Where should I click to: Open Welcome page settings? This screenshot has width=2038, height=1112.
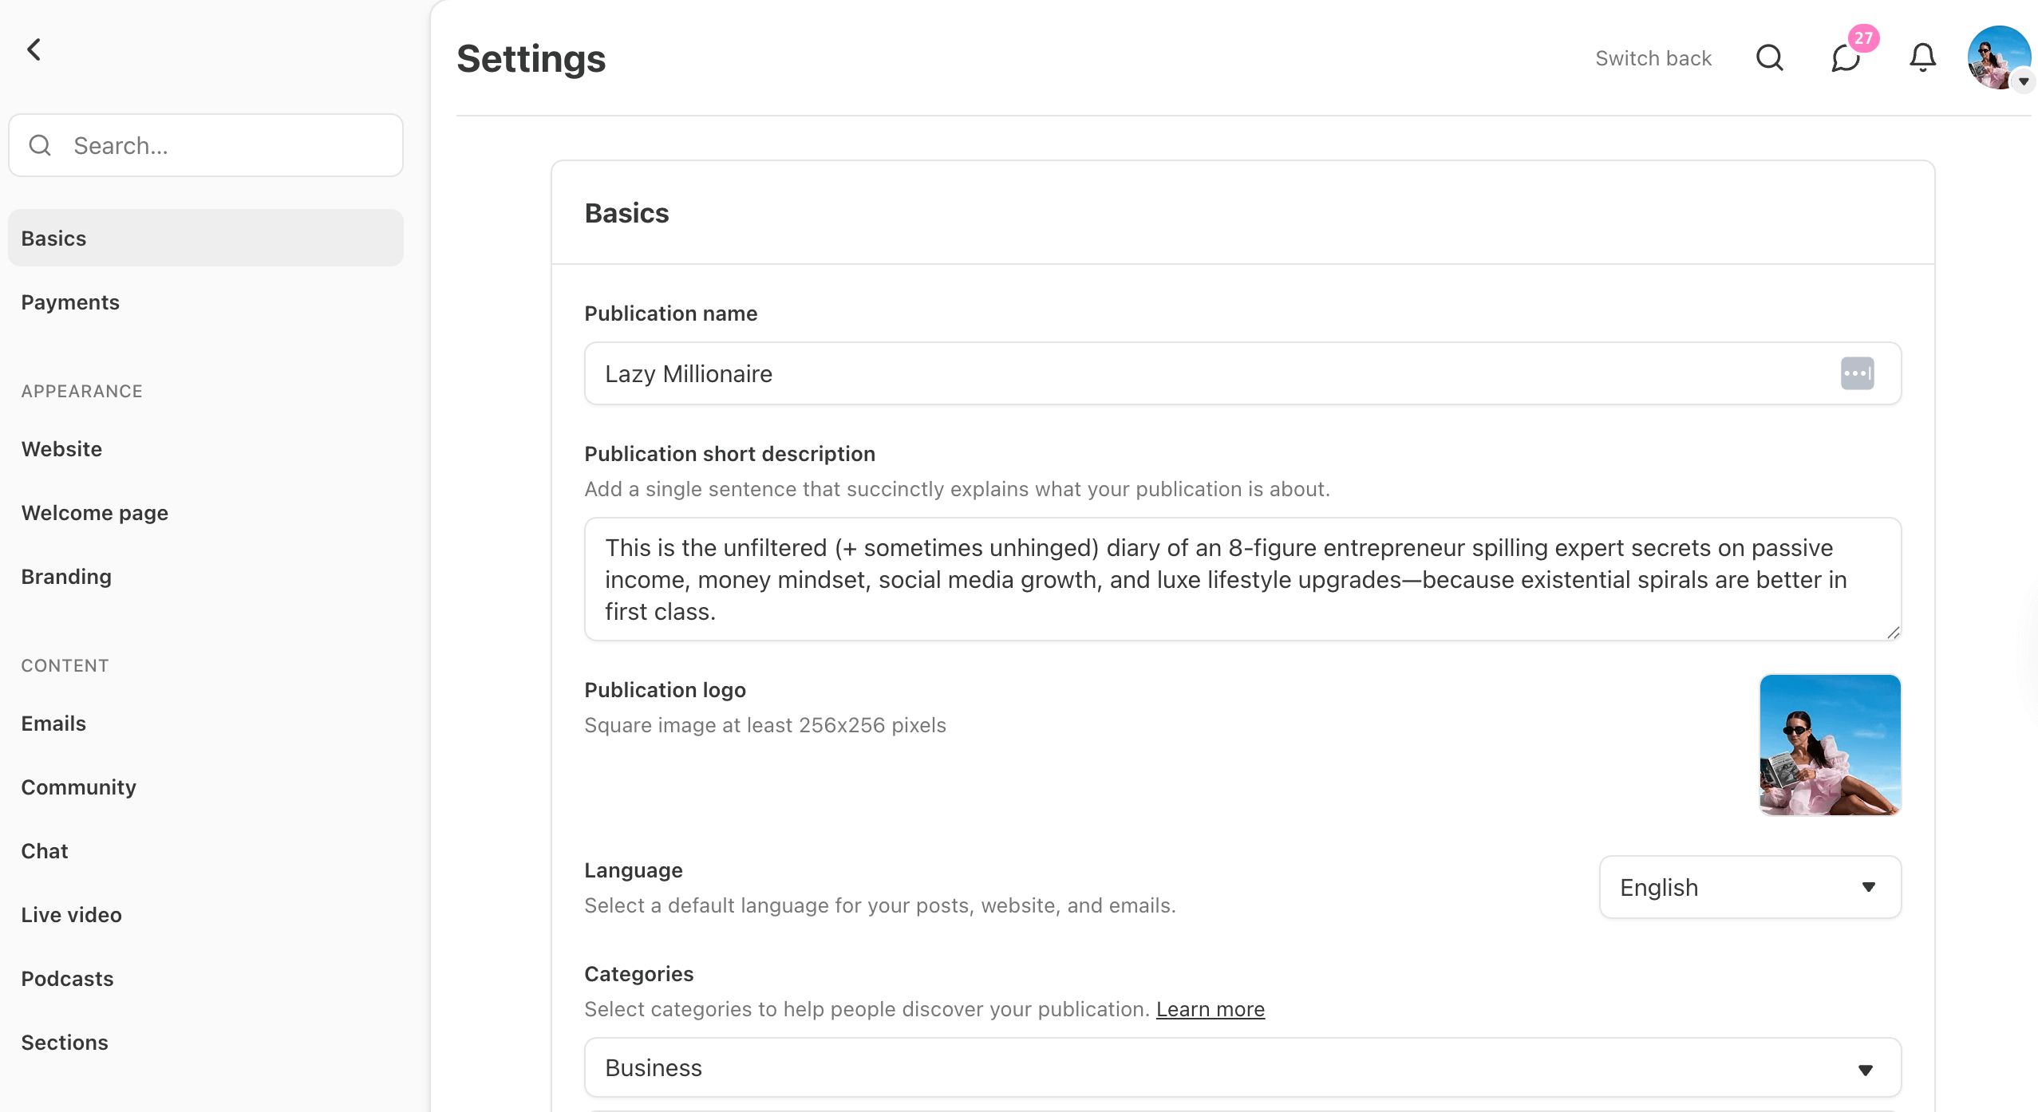94,513
